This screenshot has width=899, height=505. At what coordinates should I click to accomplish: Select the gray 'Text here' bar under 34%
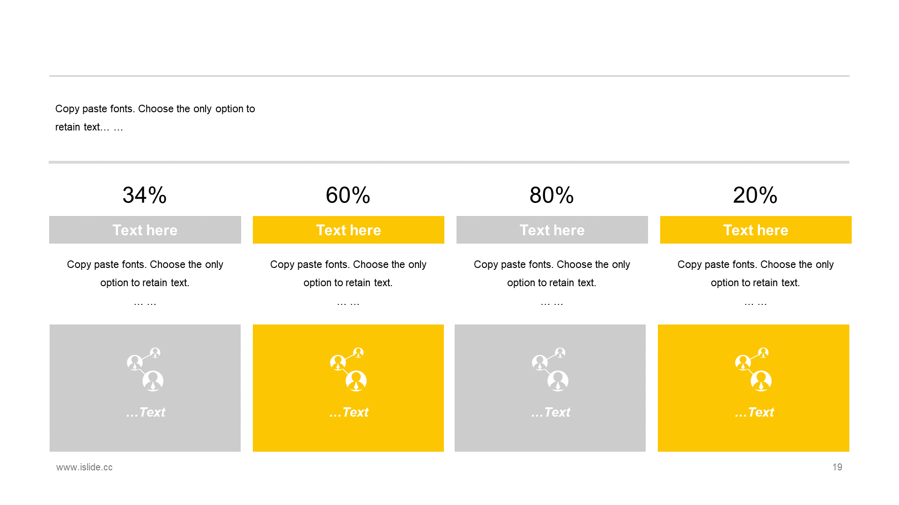click(145, 230)
